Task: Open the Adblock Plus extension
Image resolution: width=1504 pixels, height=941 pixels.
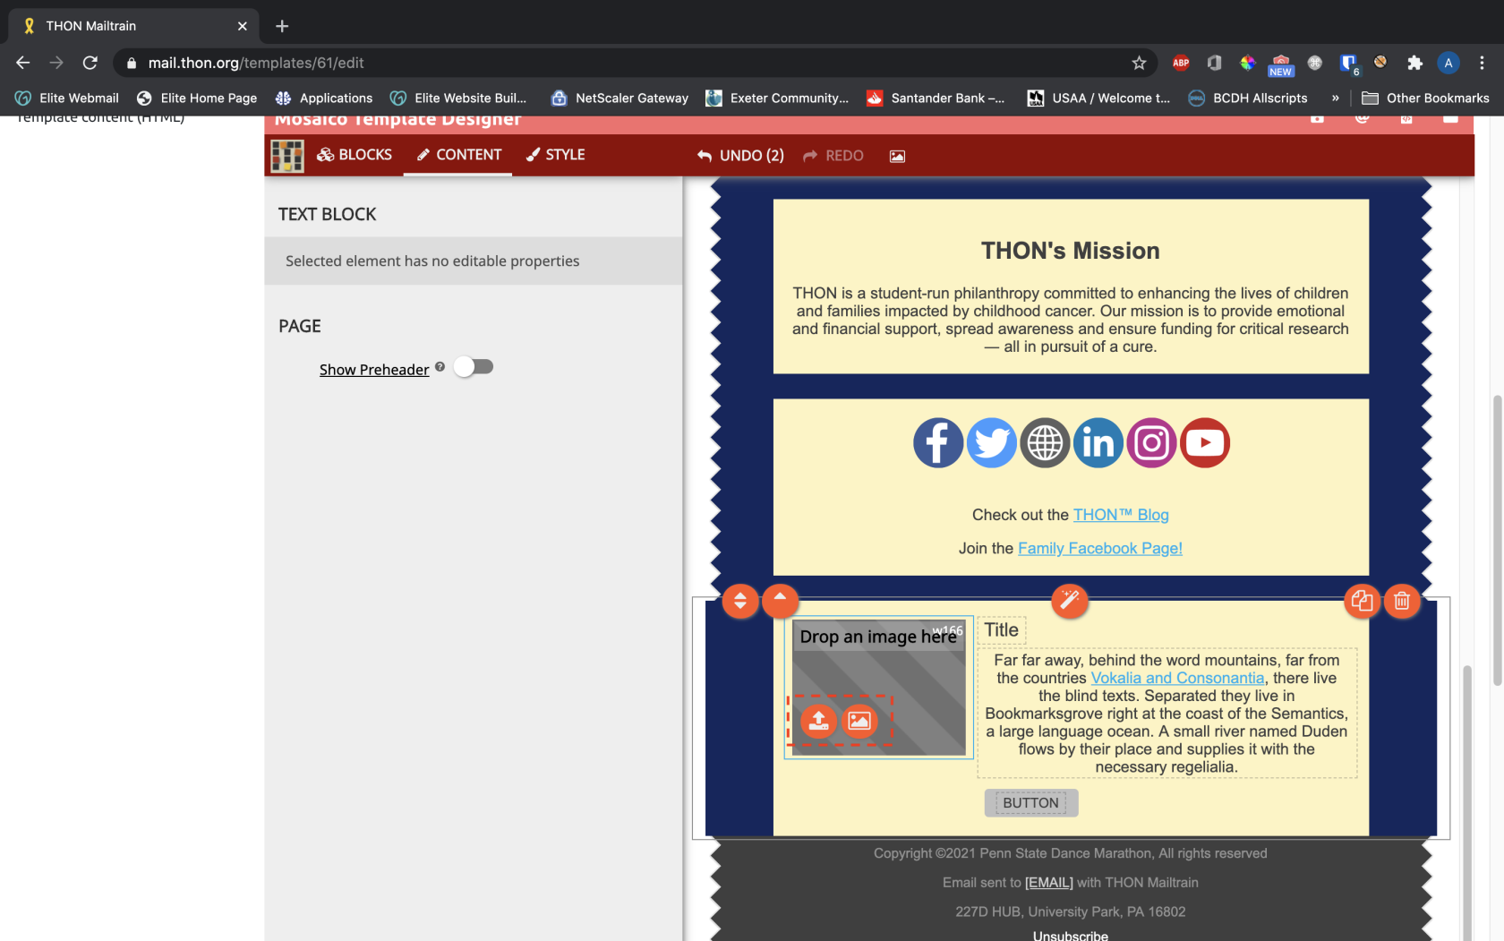Action: pos(1181,63)
